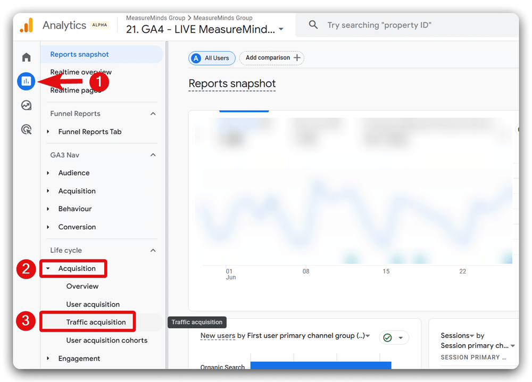Click the green data quality checkmark icon
This screenshot has height=382, width=532.
(387, 337)
